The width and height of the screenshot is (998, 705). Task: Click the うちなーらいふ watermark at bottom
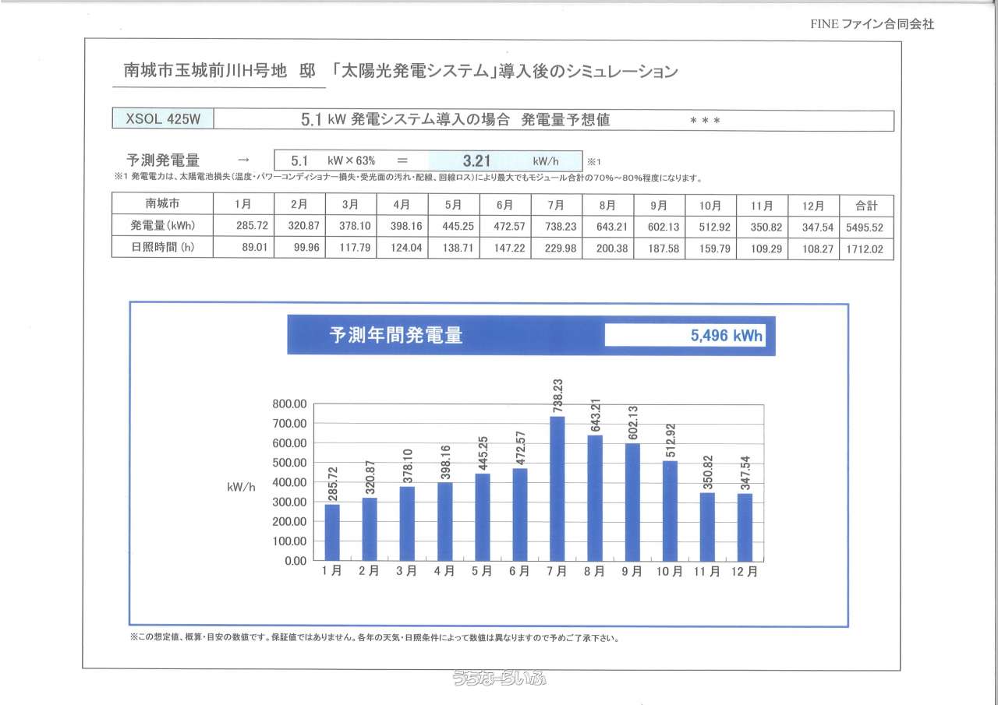click(500, 678)
